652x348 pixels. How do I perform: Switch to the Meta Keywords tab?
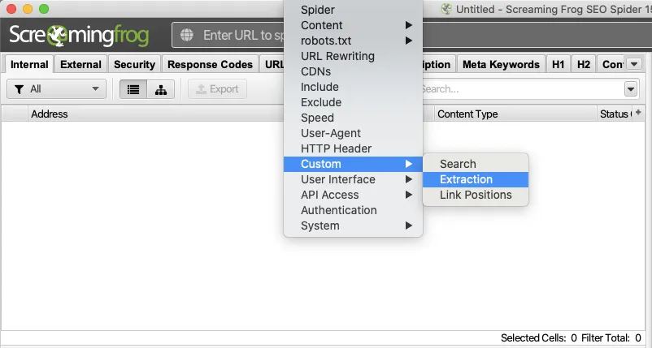point(501,65)
